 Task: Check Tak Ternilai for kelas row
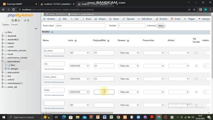click(x=196, y=92)
